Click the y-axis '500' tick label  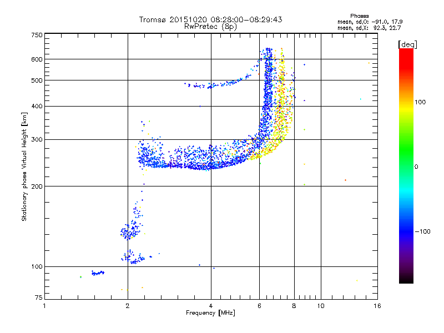pyautogui.click(x=37, y=80)
